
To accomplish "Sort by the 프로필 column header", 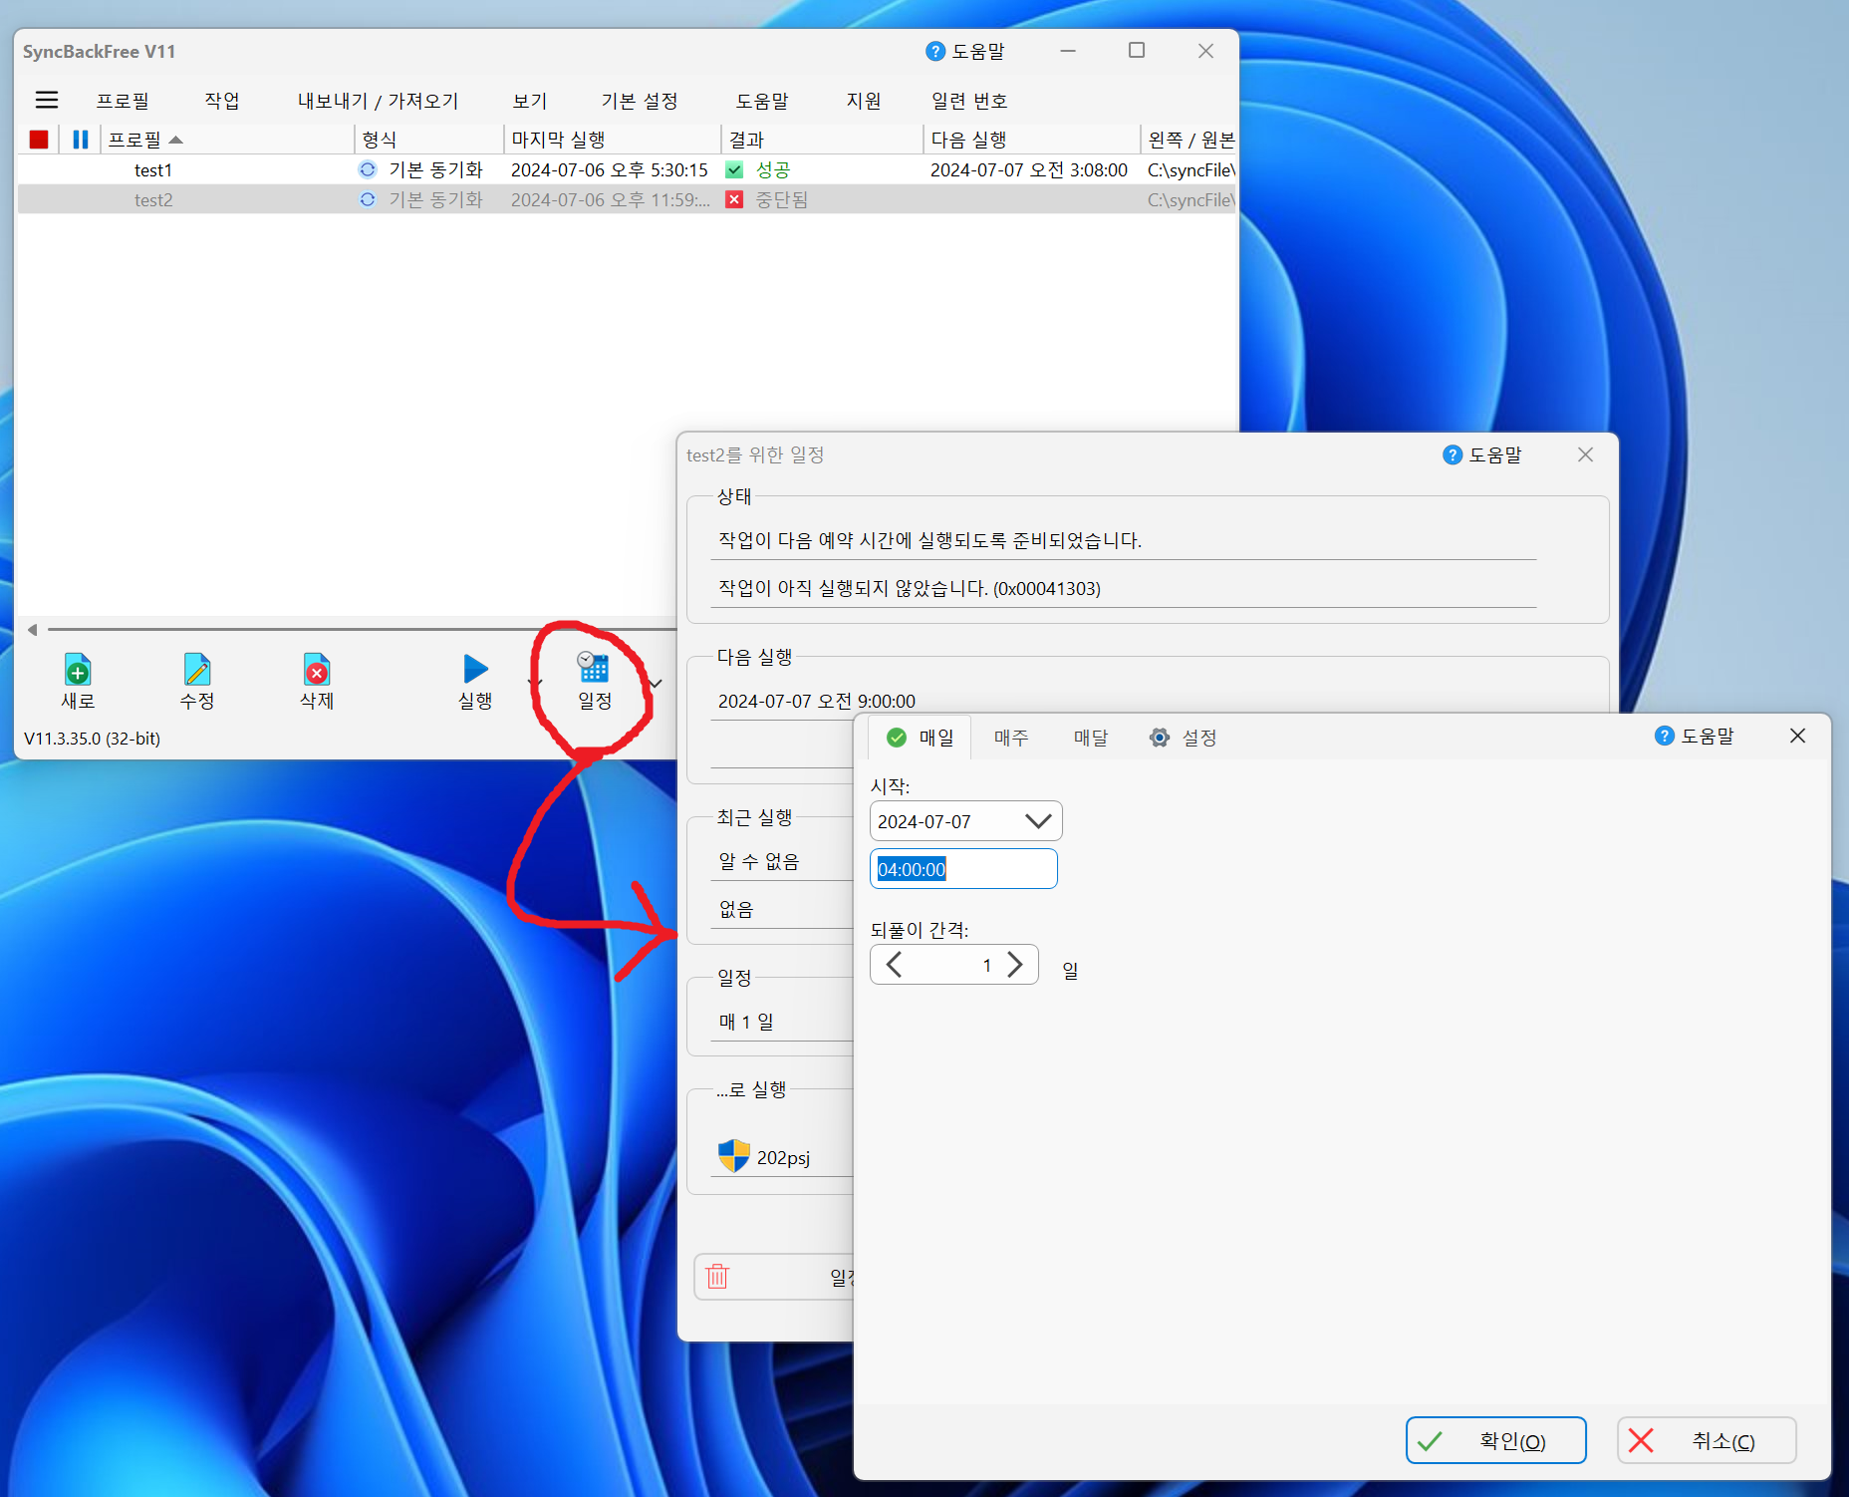I will tap(229, 140).
